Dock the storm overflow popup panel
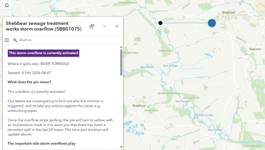The image size is (265, 150). (x=92, y=26)
